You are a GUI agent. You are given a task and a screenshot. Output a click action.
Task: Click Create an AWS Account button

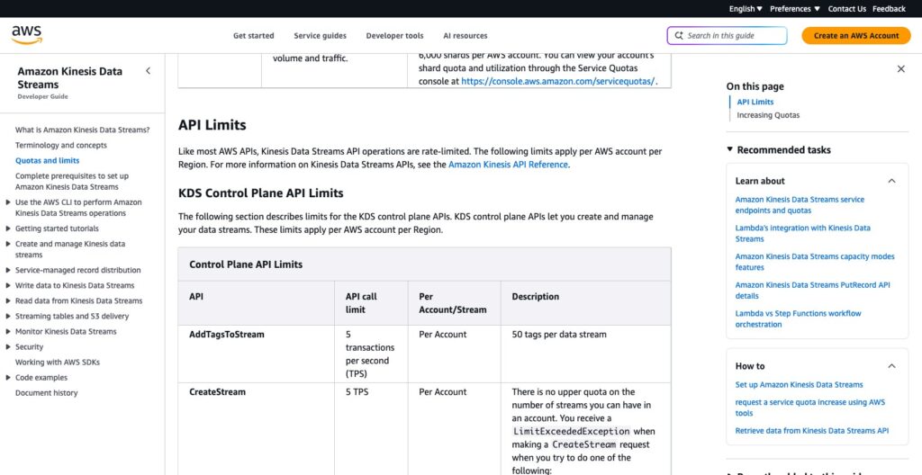[856, 36]
